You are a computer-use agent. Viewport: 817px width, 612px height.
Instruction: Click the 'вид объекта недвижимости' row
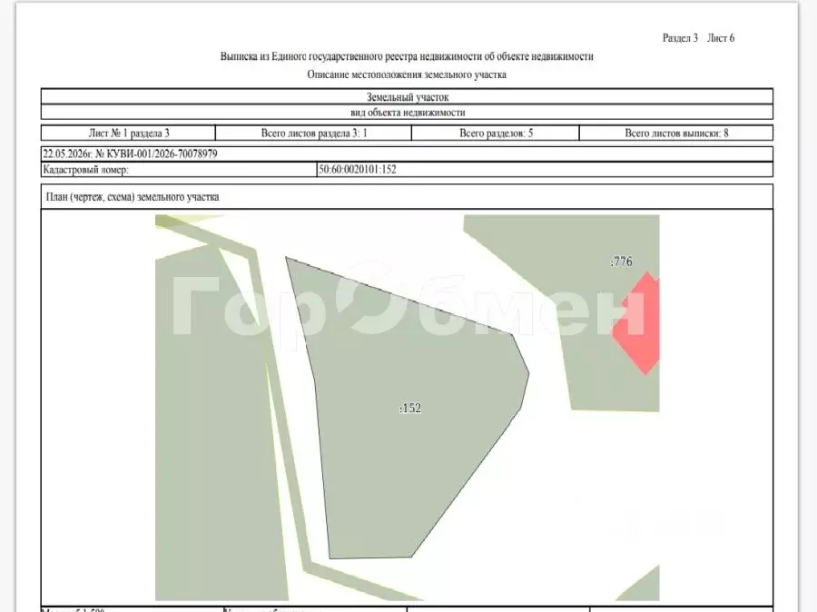pos(407,112)
